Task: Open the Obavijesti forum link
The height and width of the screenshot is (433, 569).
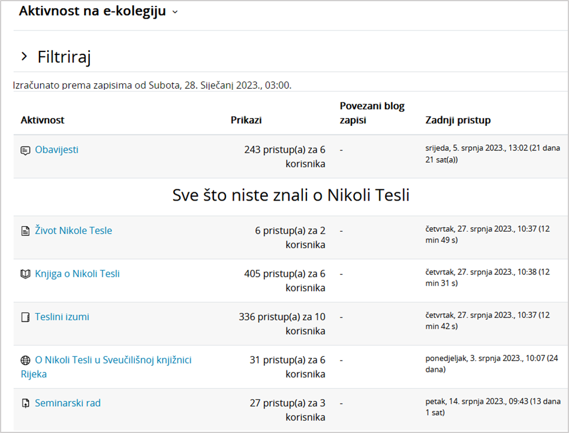Action: 56,150
